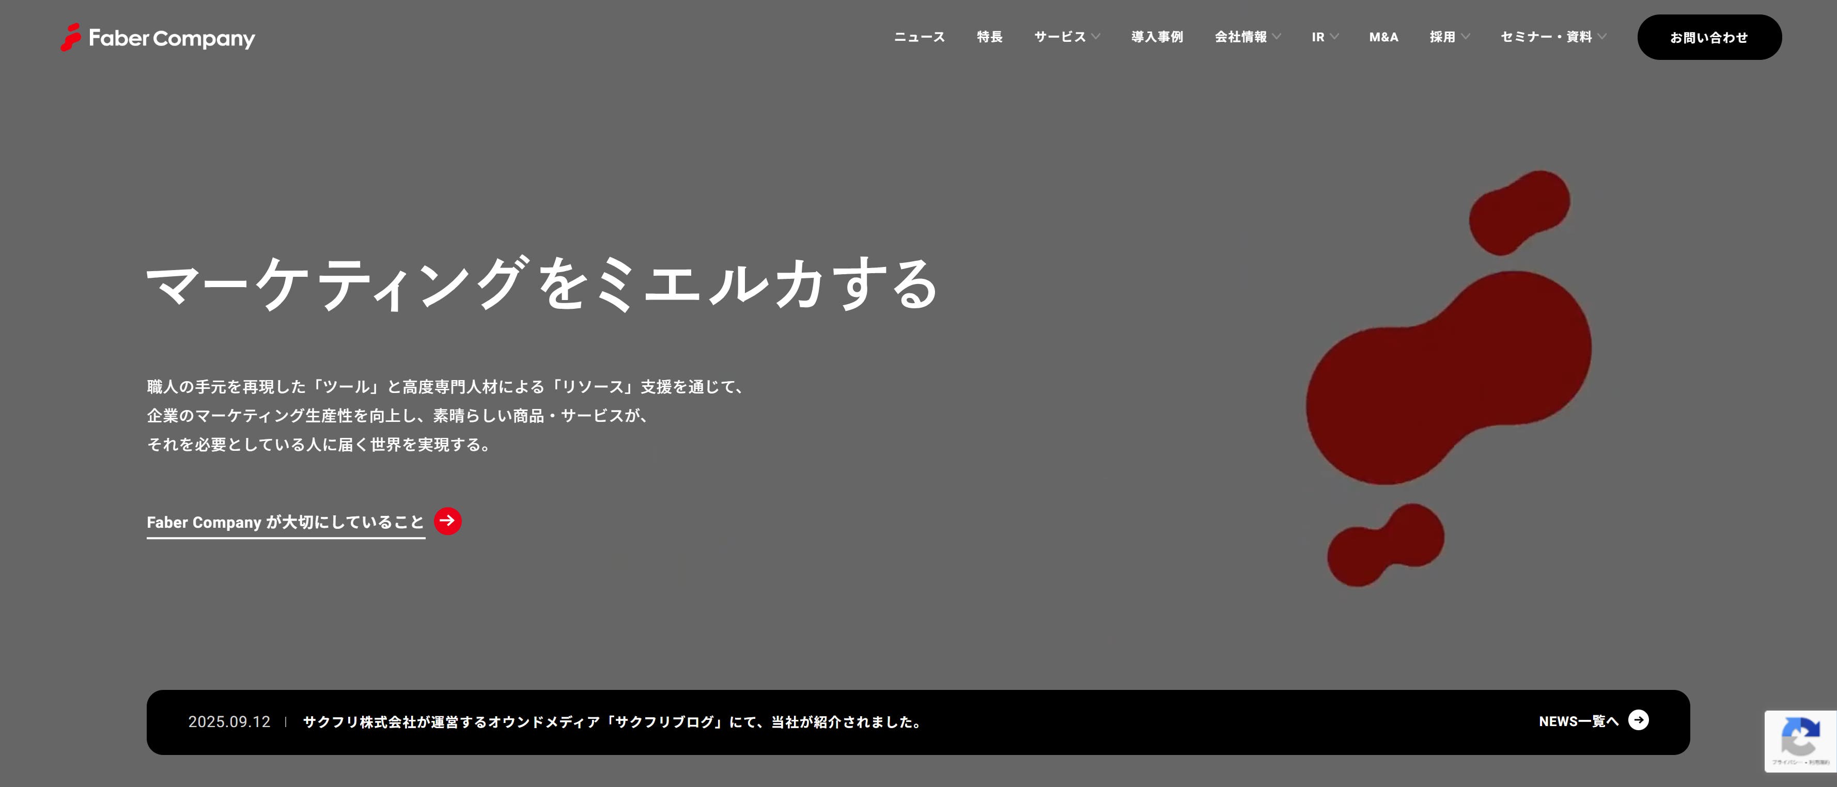The height and width of the screenshot is (787, 1837).
Task: Go to the ニュース menu item
Action: pyautogui.click(x=919, y=37)
